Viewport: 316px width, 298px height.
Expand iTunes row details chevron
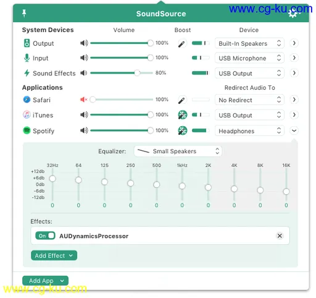(294, 115)
